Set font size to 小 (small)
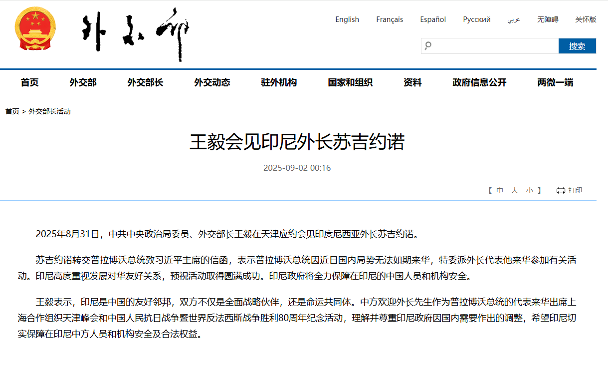Viewport: 608px width, 377px height. (530, 190)
